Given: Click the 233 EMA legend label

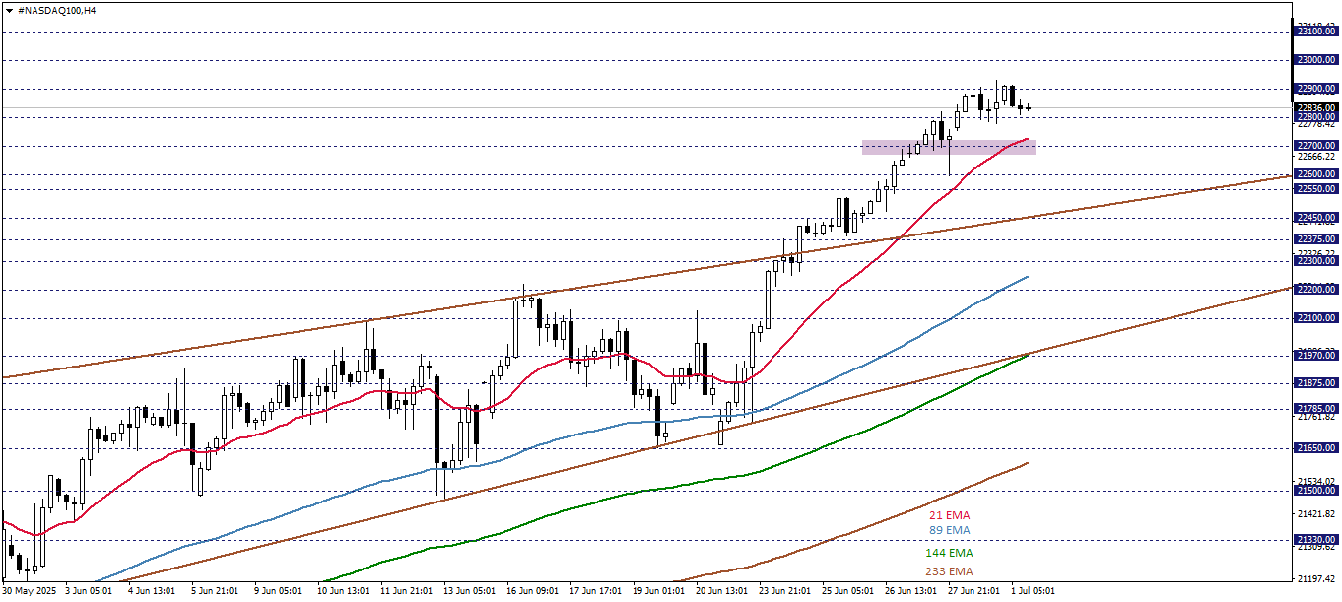Looking at the screenshot, I should [947, 571].
